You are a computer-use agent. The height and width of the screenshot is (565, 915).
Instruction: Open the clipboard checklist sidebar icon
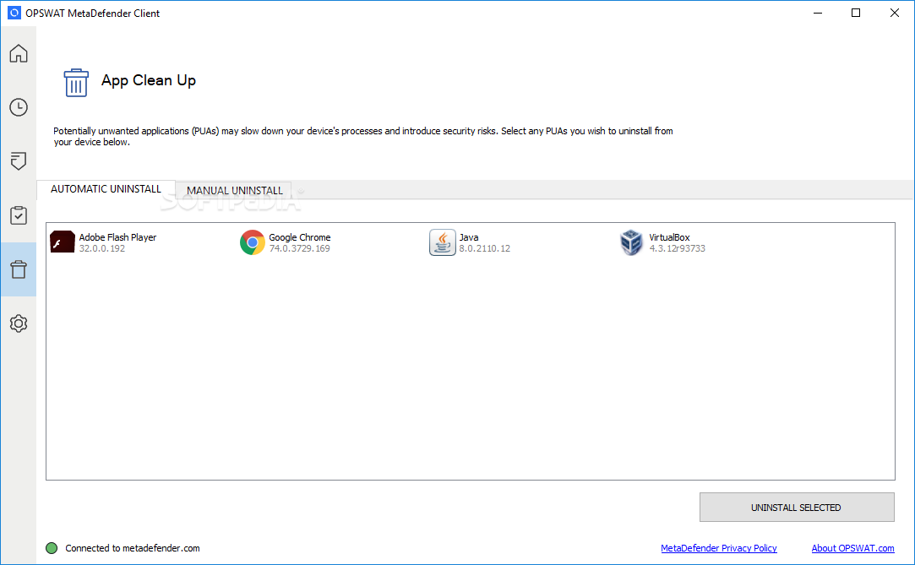point(19,215)
